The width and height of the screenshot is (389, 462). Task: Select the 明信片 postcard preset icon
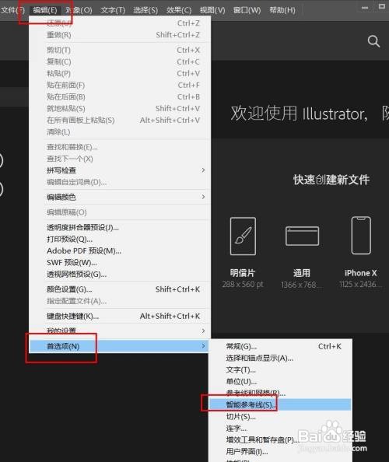[x=243, y=236]
